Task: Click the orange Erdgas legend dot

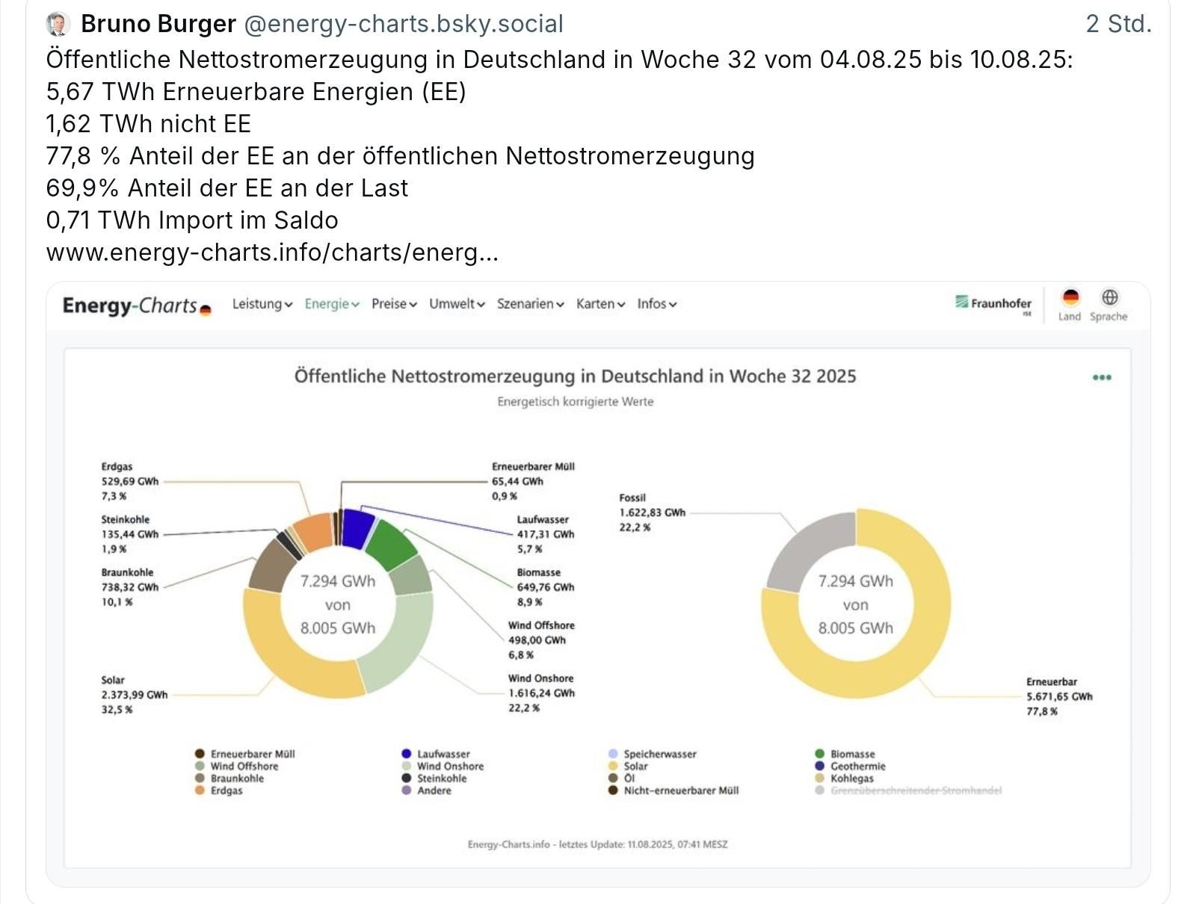Action: (199, 790)
